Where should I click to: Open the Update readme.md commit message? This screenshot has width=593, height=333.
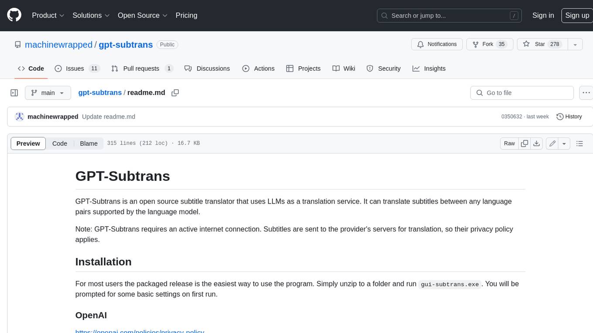pos(109,117)
